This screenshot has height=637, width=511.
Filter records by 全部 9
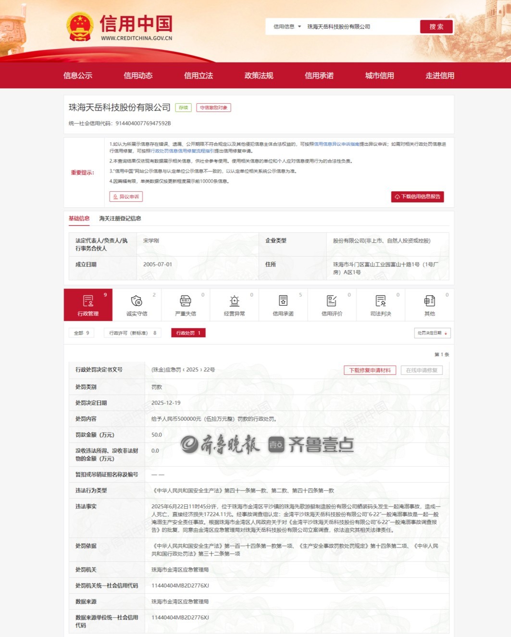point(81,333)
